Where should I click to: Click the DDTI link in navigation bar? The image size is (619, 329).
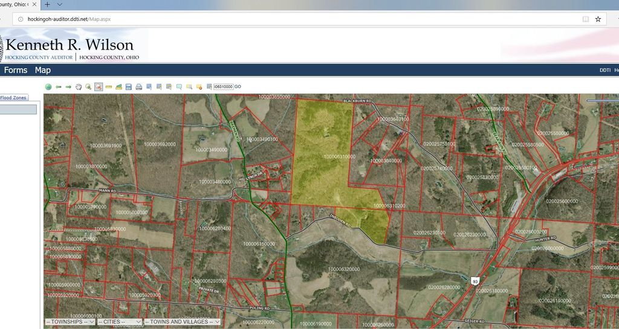click(x=604, y=71)
